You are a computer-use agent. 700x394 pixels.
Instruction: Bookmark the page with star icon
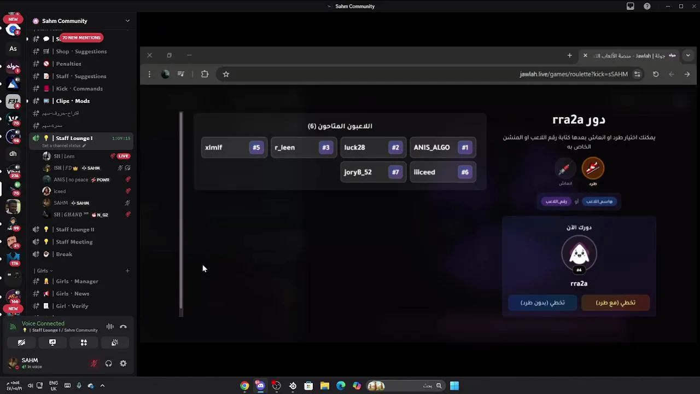[226, 74]
